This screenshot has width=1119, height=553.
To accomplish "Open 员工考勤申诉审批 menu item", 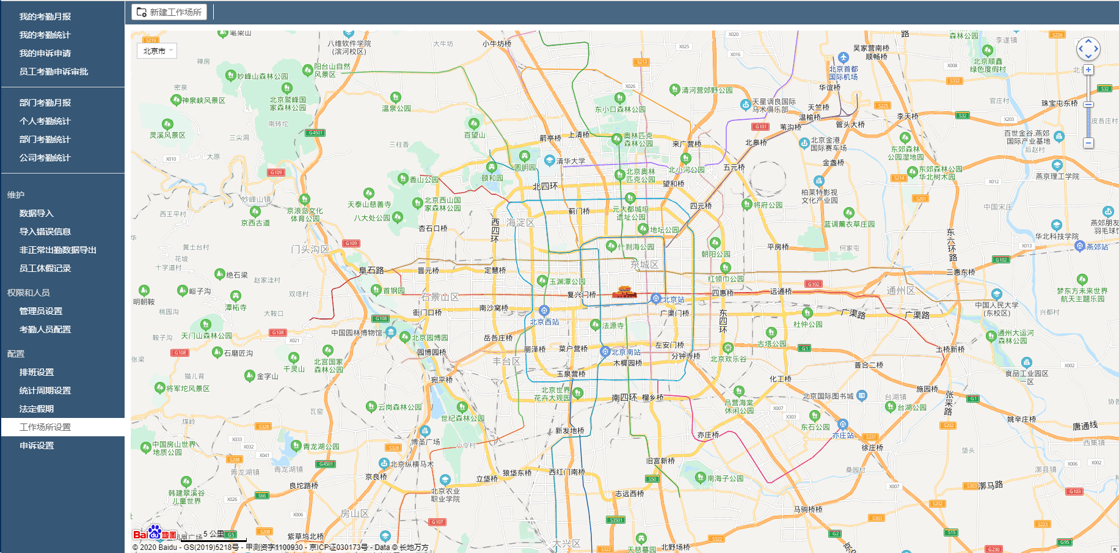I will 54,71.
